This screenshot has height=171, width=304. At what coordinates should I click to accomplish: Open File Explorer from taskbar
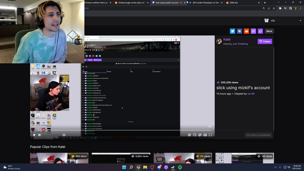pyautogui.click(x=145, y=167)
